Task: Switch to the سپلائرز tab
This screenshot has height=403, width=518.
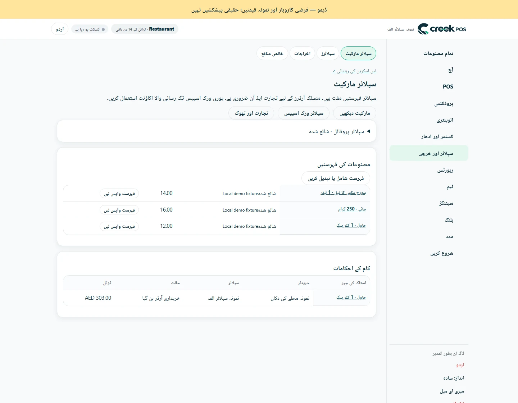Action: (x=328, y=54)
